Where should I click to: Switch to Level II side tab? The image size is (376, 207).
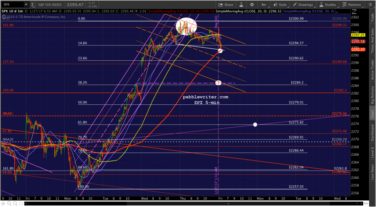373,152
